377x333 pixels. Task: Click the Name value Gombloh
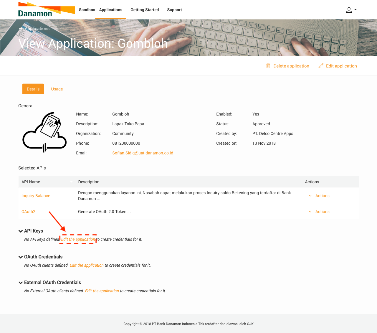[120, 114]
